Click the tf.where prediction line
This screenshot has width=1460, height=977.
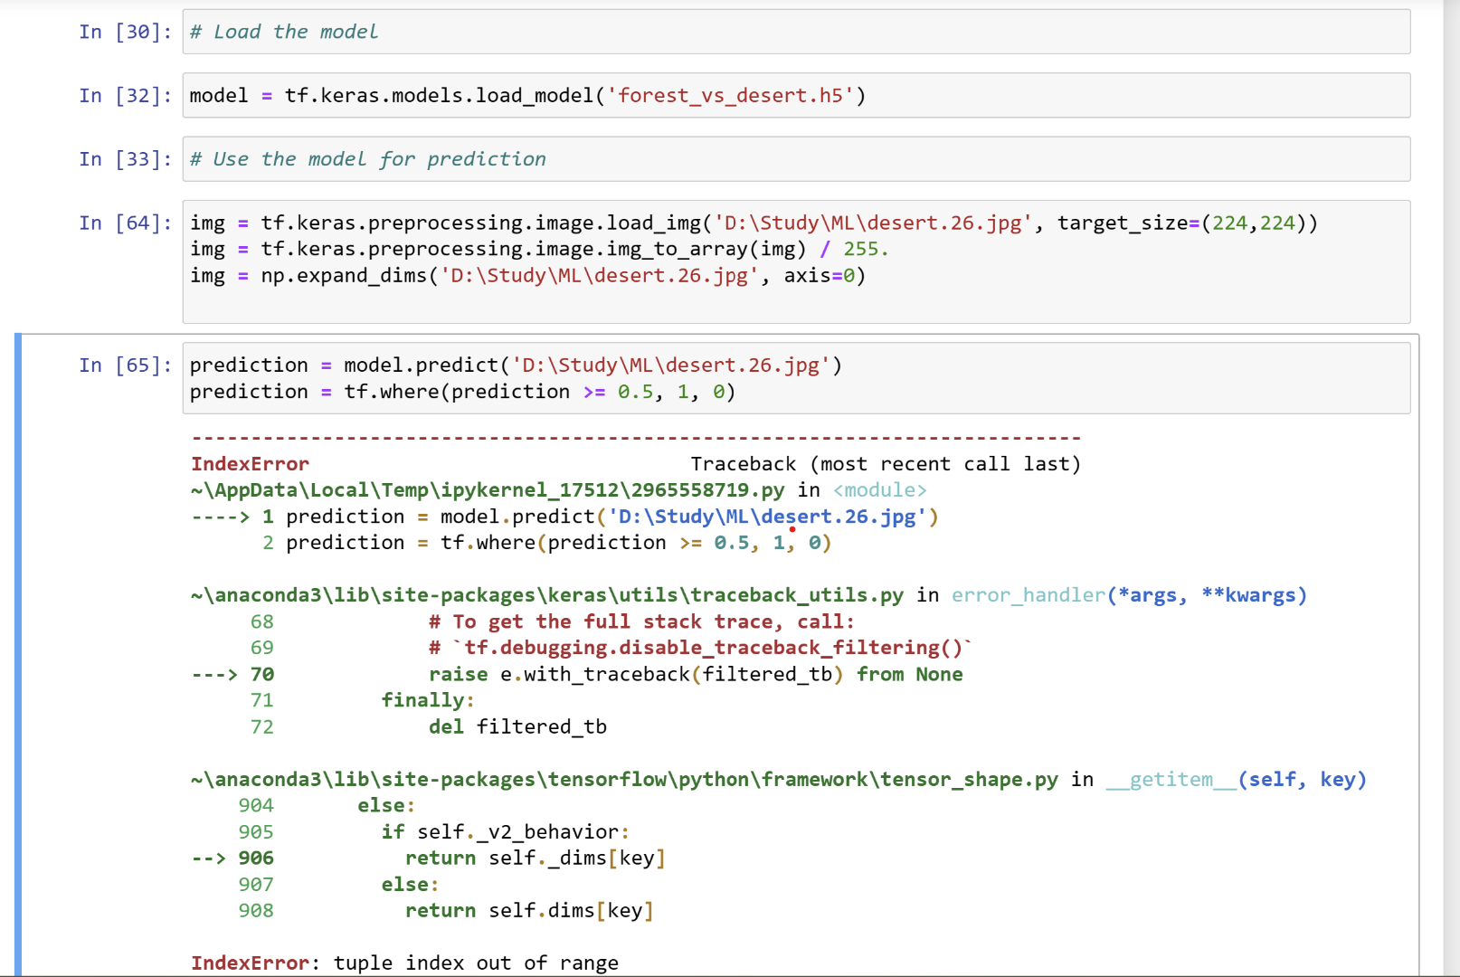point(461,392)
